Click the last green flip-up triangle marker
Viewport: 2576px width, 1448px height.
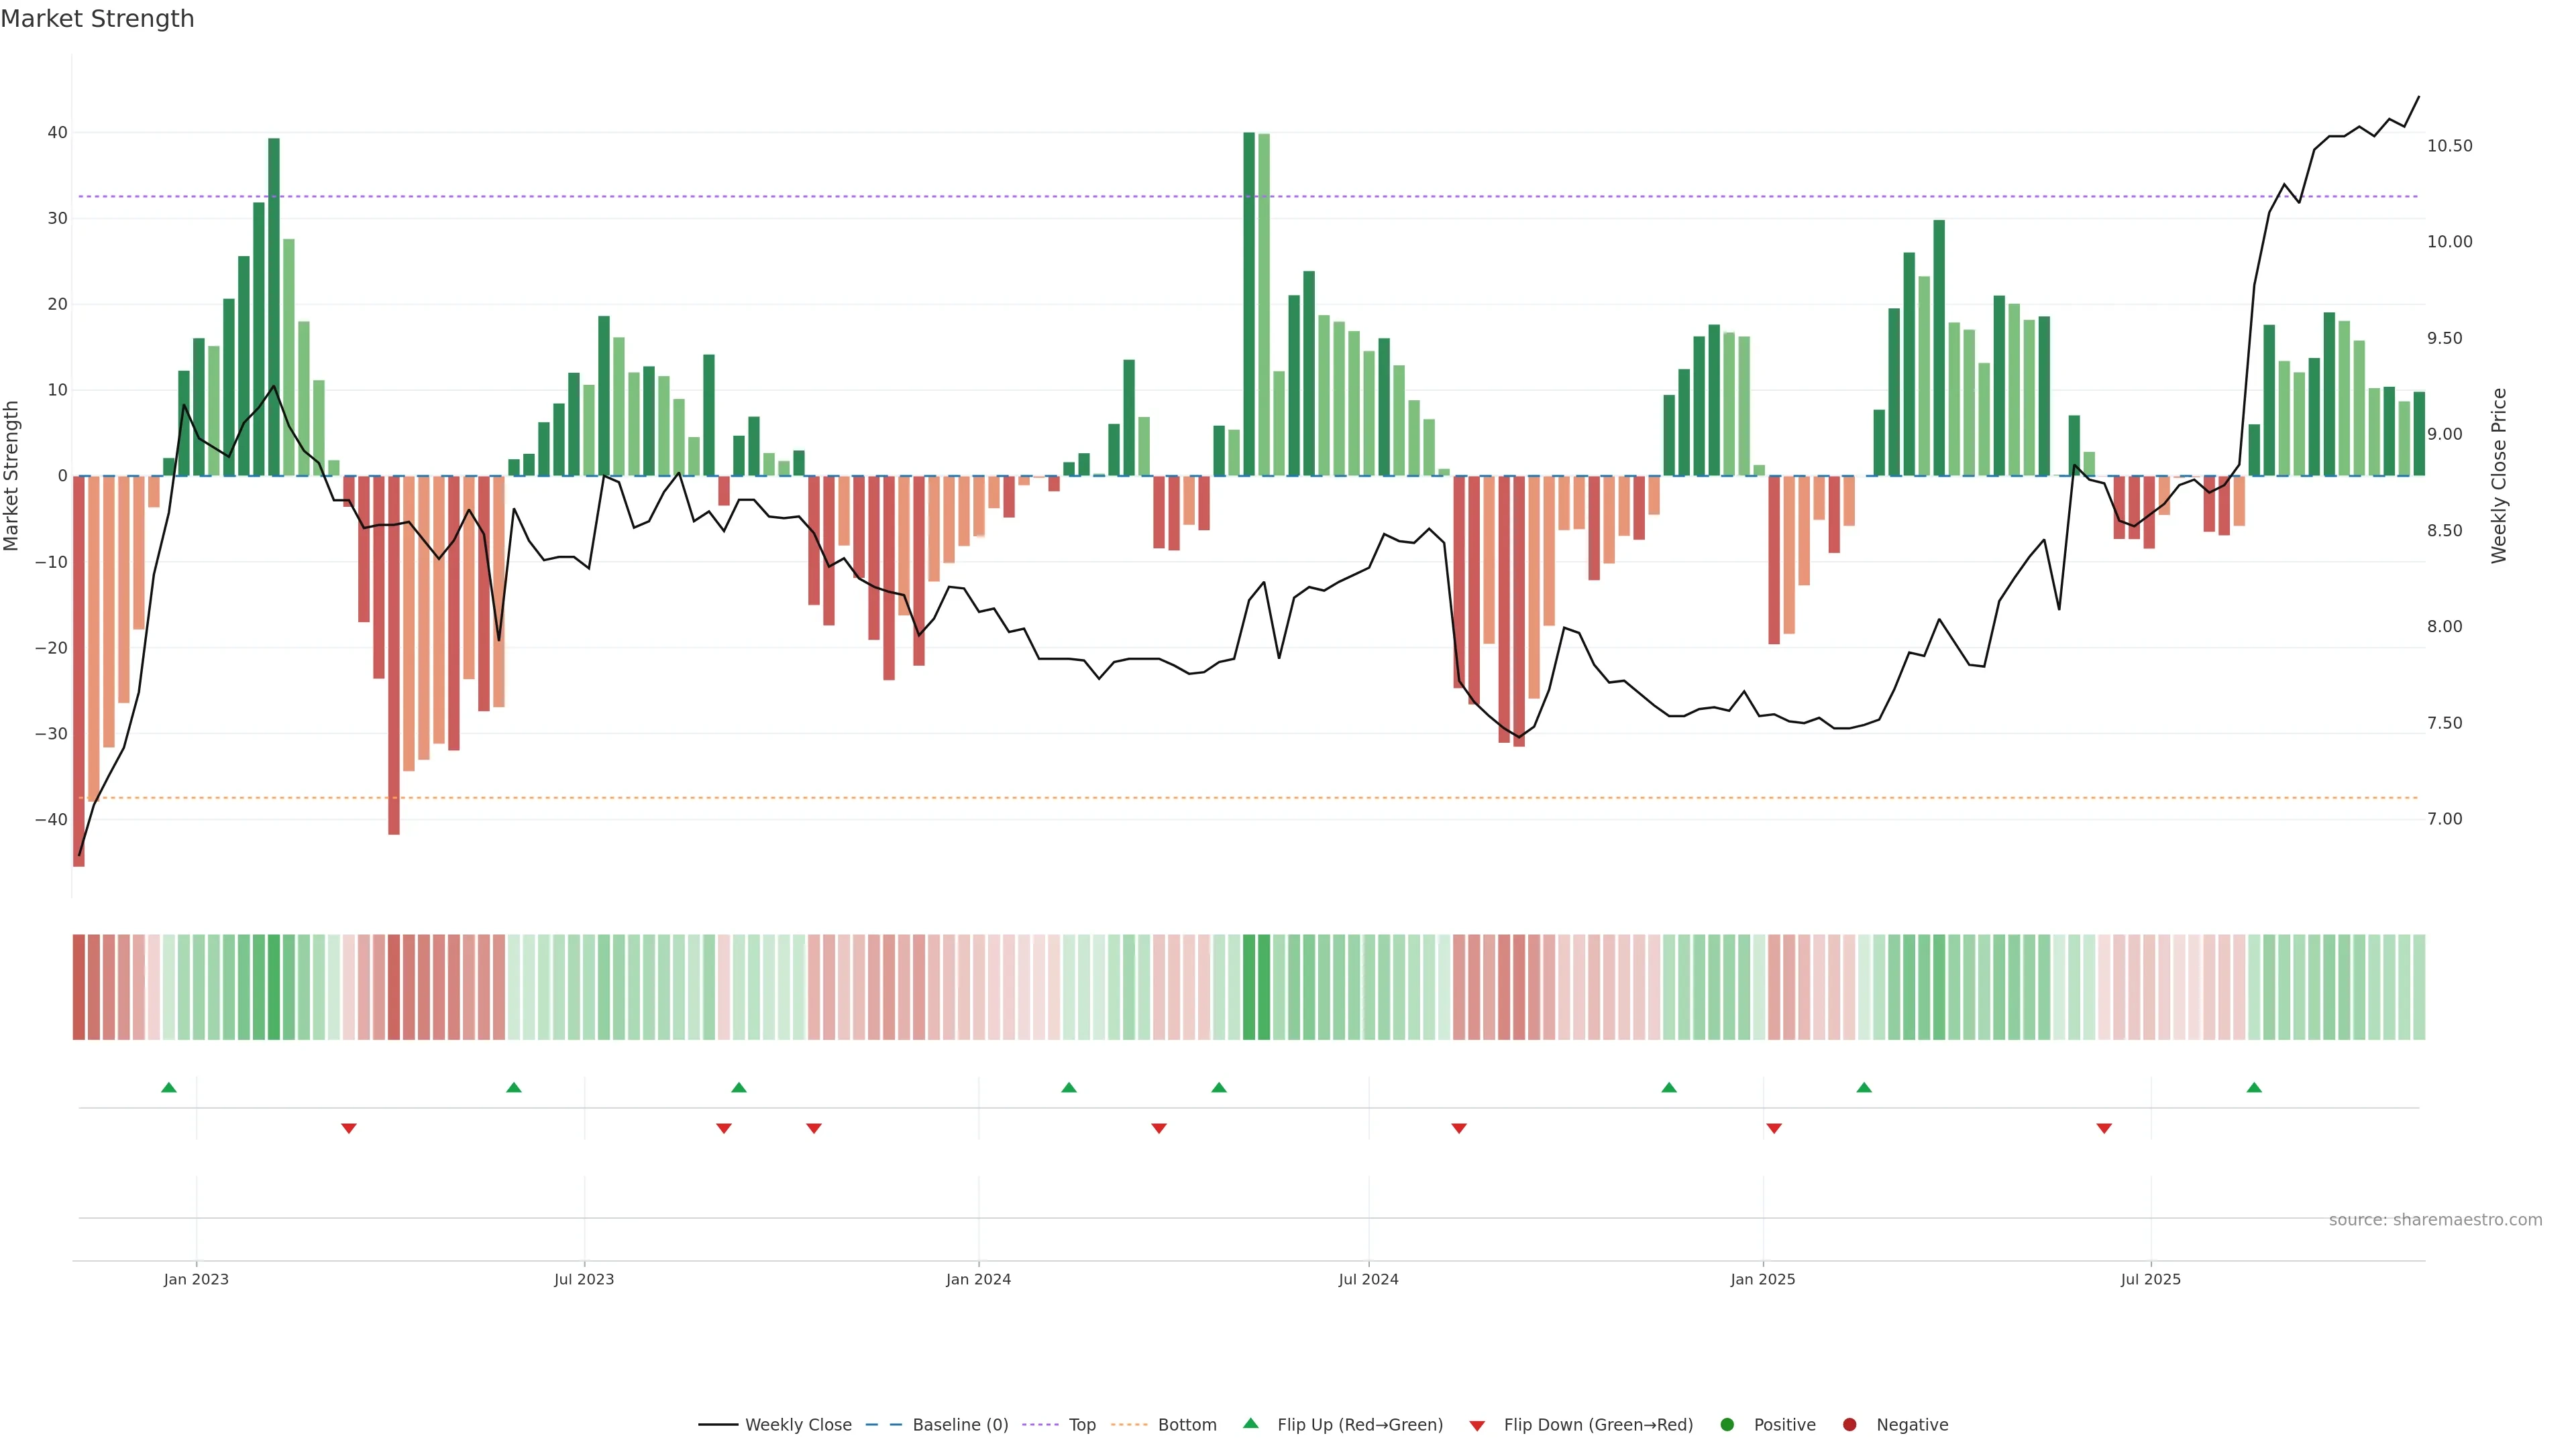click(2254, 1087)
